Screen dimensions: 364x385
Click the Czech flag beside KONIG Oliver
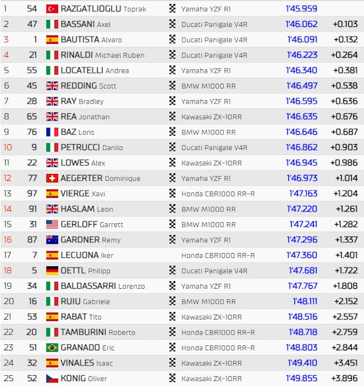click(52, 378)
